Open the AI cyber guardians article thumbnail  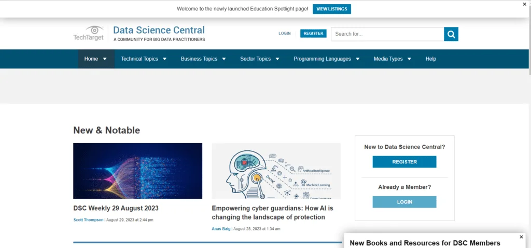[276, 171]
